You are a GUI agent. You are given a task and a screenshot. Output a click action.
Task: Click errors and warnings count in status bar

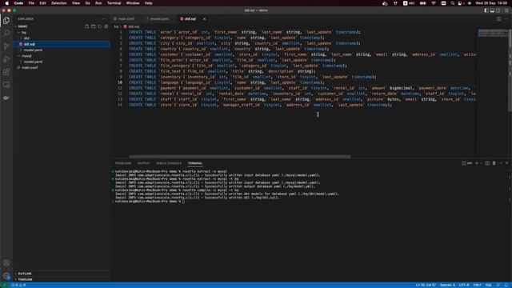18,285
